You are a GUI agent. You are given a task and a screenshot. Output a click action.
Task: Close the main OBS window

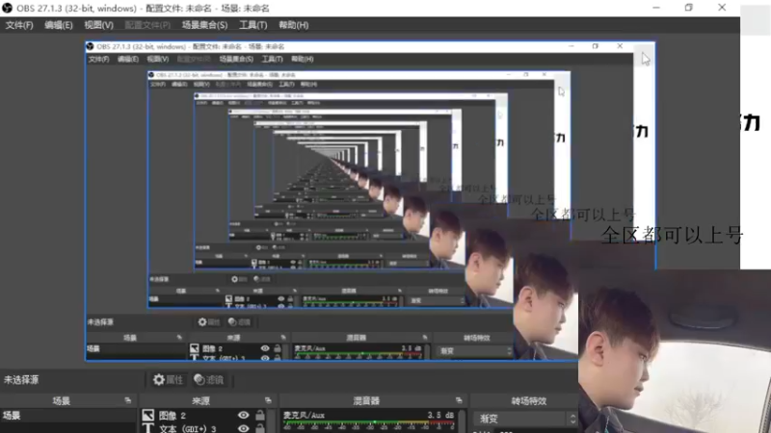tap(722, 8)
